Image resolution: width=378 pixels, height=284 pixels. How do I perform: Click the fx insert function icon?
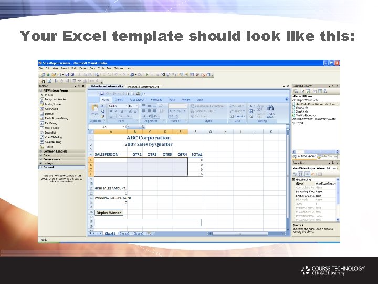pos(143,127)
